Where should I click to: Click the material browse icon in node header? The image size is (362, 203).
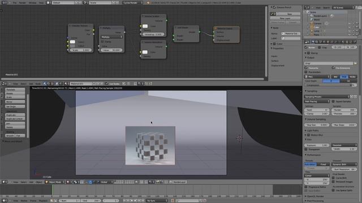click(67, 83)
